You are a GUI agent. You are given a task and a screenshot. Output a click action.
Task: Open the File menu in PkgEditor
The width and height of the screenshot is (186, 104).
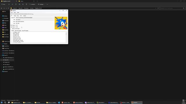pos(12,12)
